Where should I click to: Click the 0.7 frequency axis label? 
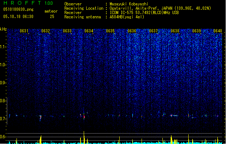tap(3, 119)
